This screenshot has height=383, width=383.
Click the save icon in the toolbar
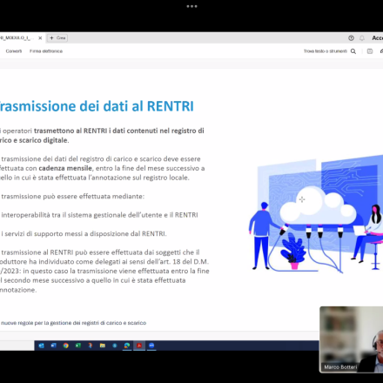[370, 51]
